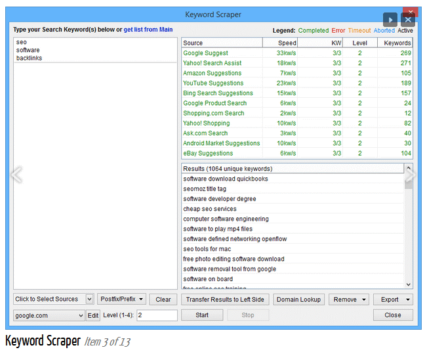Open the Click to Select Sources dropdown

[x=54, y=299]
